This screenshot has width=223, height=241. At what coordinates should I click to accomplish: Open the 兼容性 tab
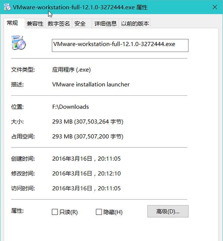pos(35,24)
